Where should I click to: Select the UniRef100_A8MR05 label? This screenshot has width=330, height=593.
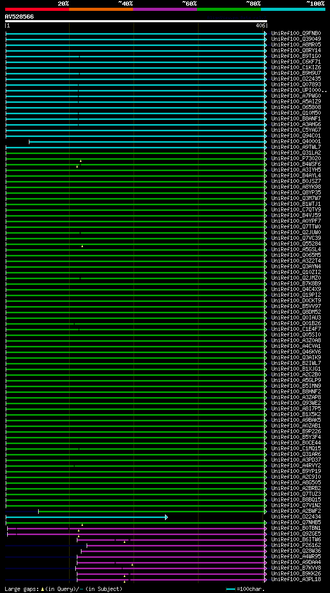(x=296, y=44)
